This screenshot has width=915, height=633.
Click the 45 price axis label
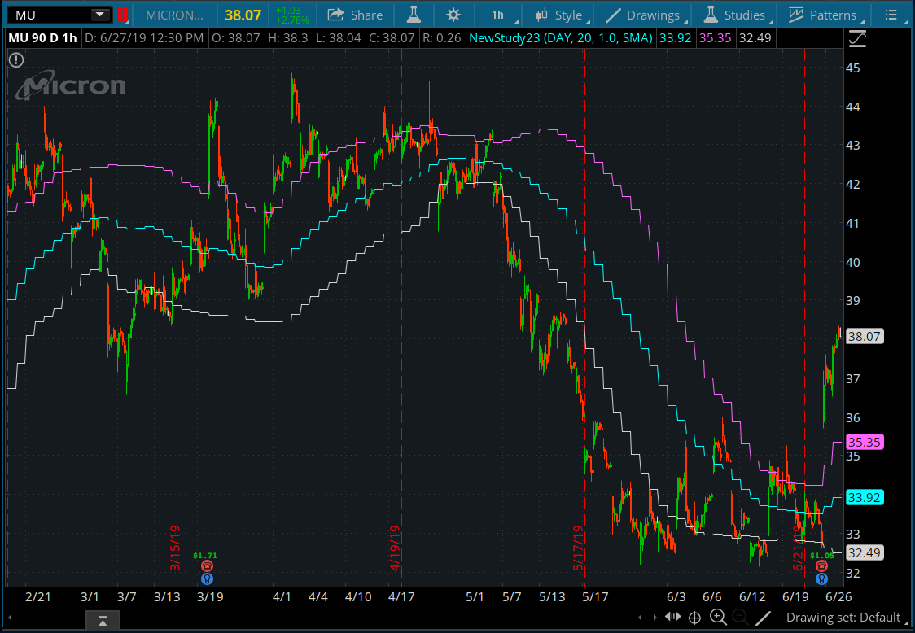(852, 68)
